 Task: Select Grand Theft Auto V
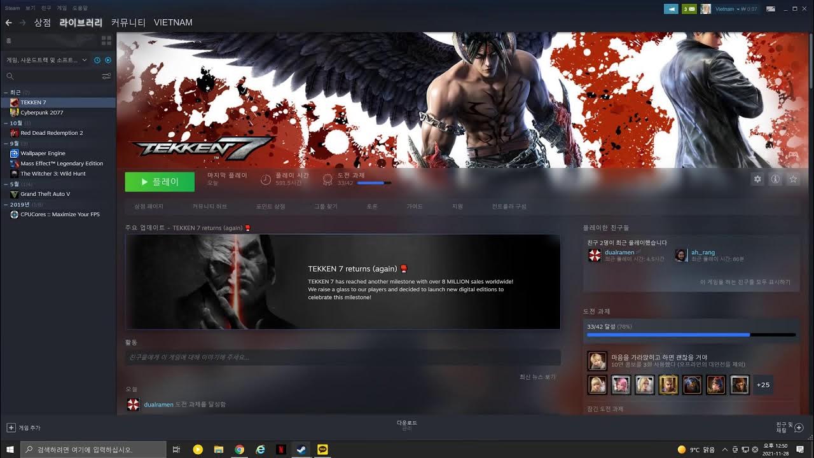pyautogui.click(x=45, y=194)
